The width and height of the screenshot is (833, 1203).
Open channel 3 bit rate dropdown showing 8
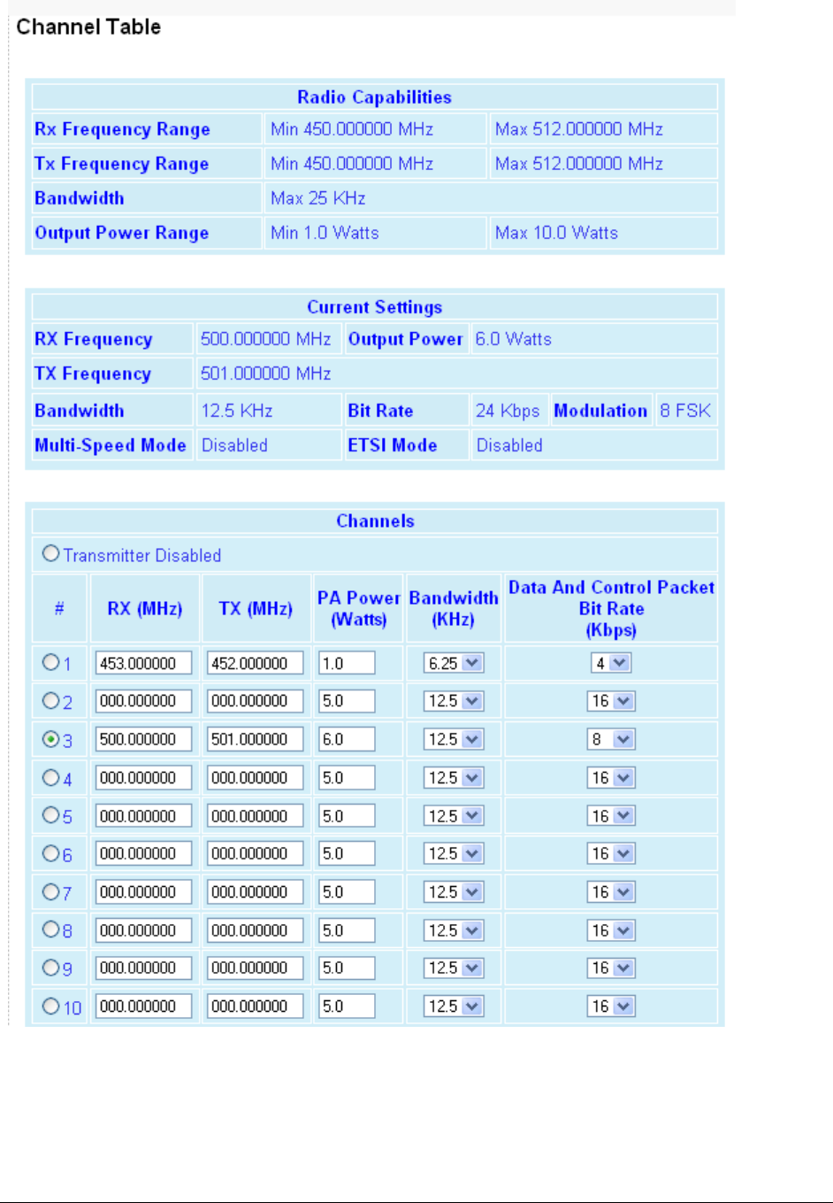point(611,739)
